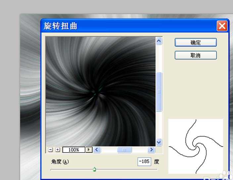Screen dimensions: 233x180
Task: Cancel the dialog via 取消 button
Action: click(x=196, y=55)
